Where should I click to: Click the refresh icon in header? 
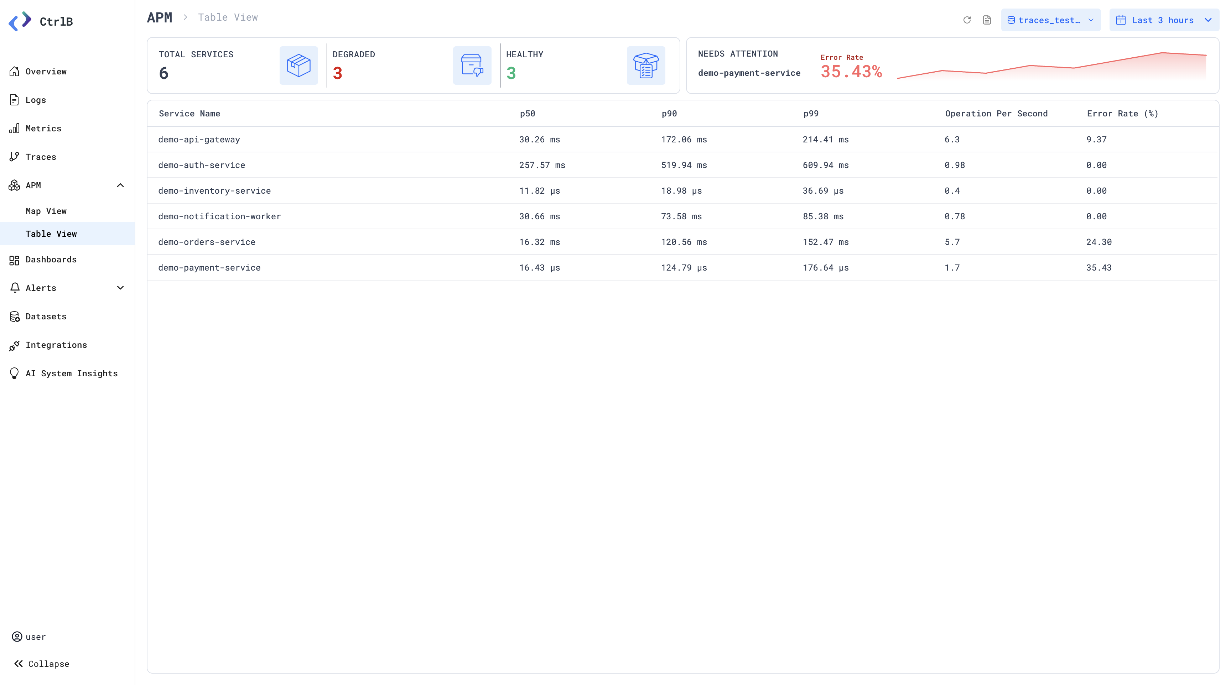(x=967, y=20)
